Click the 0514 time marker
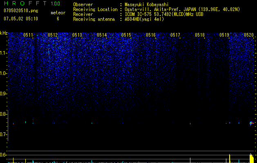Screen dimensions: 257x163 click(102, 35)
